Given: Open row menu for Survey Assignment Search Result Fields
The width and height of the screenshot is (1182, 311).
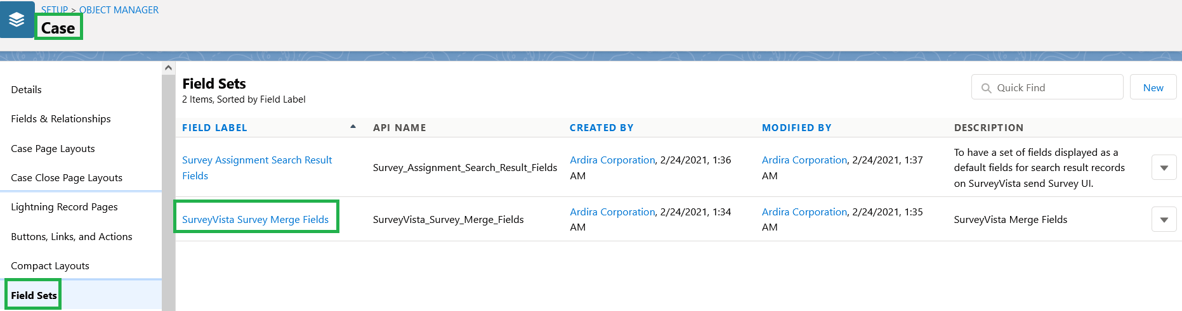Looking at the screenshot, I should point(1164,168).
